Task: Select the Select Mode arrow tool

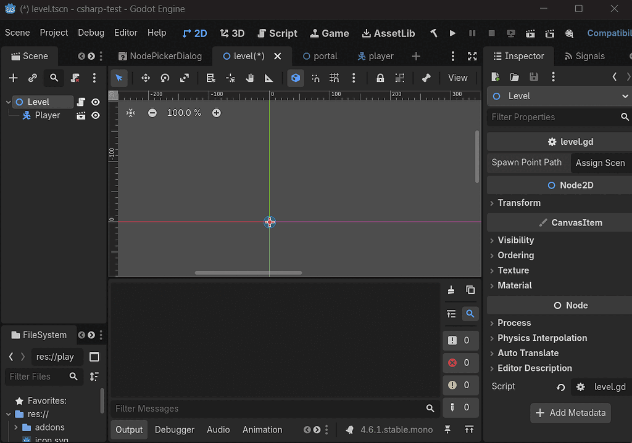Action: tap(119, 78)
